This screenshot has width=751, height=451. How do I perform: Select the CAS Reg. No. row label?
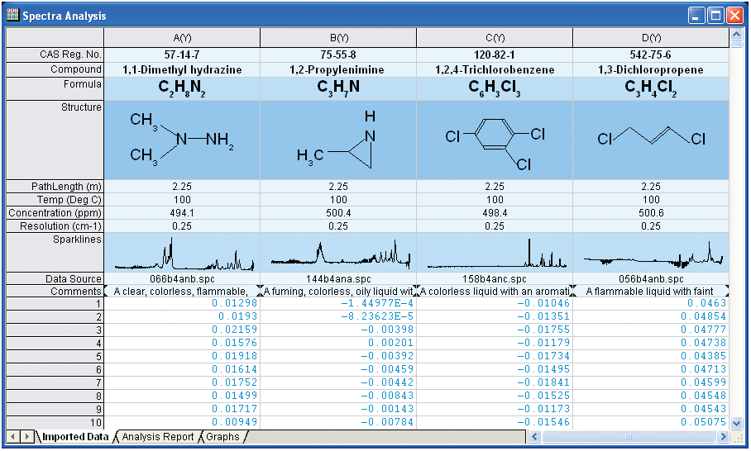pos(55,55)
